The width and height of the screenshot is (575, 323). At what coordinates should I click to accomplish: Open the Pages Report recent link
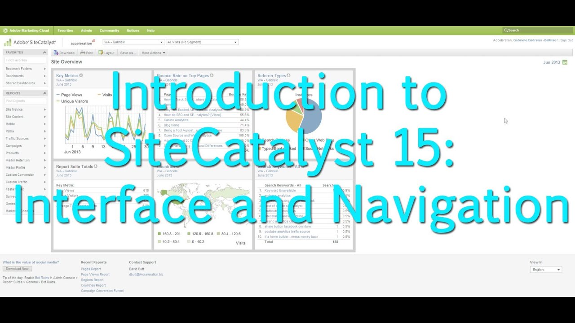[91, 269]
